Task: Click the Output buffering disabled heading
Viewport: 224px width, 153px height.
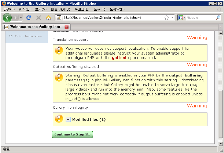Action: pos(76,67)
